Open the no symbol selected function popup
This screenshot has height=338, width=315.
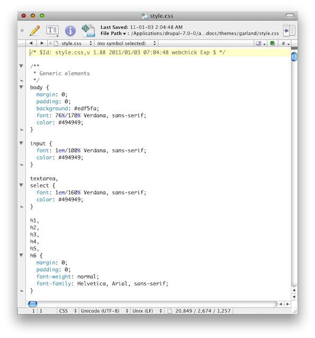pos(127,43)
